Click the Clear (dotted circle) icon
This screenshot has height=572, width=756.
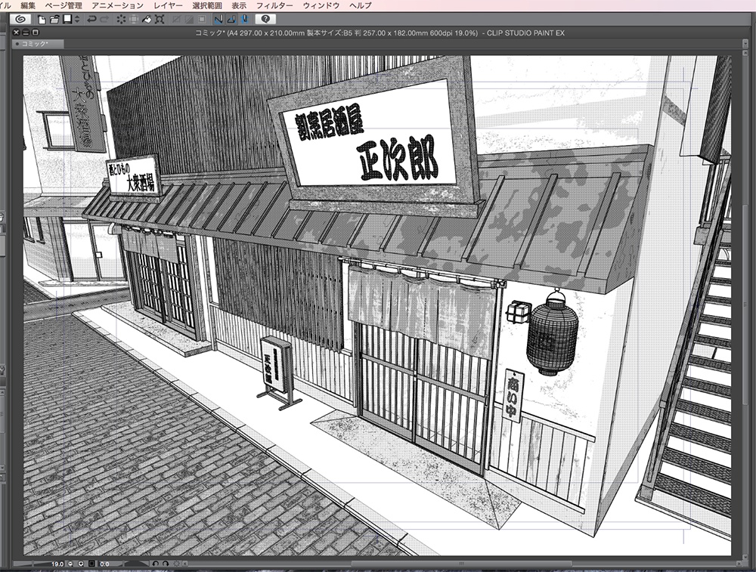(120, 20)
